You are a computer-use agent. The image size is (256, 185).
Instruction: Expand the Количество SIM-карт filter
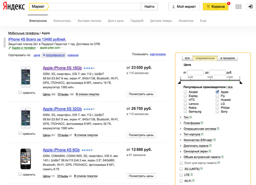[x=198, y=140]
